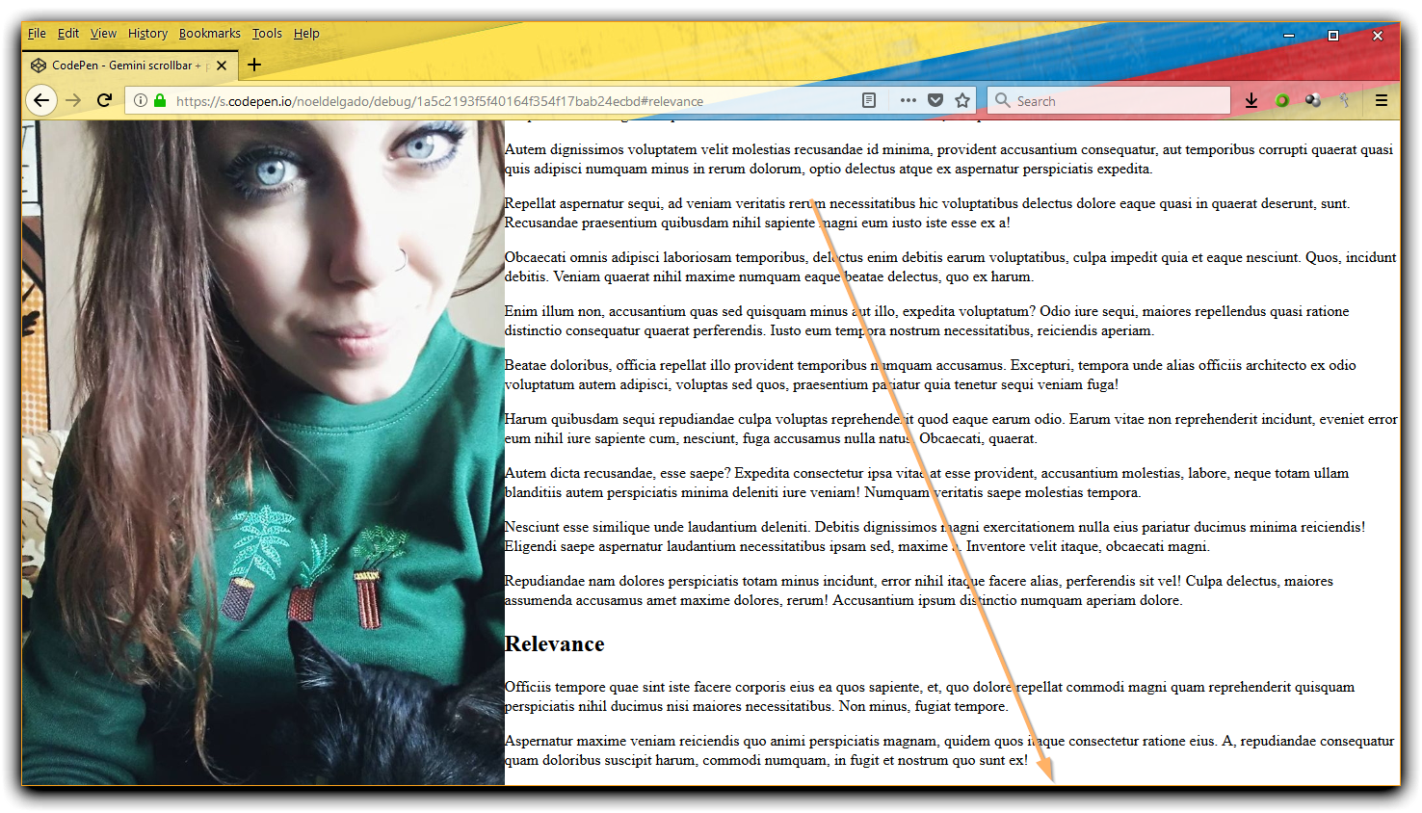Screen dimensions: 1422x813
Task: Save the page to Pocket
Action: [935, 100]
